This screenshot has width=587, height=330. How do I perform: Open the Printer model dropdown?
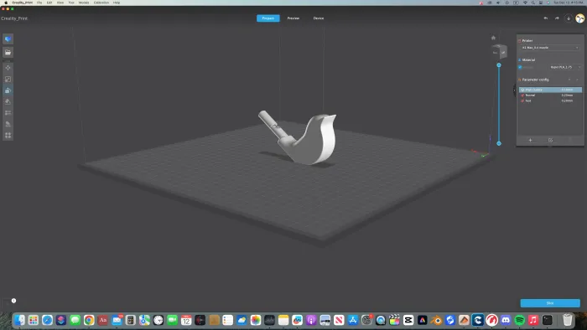pos(550,48)
